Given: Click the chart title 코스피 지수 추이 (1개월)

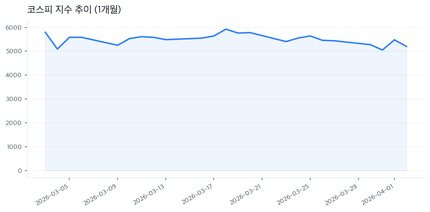Looking at the screenshot, I should (x=74, y=10).
